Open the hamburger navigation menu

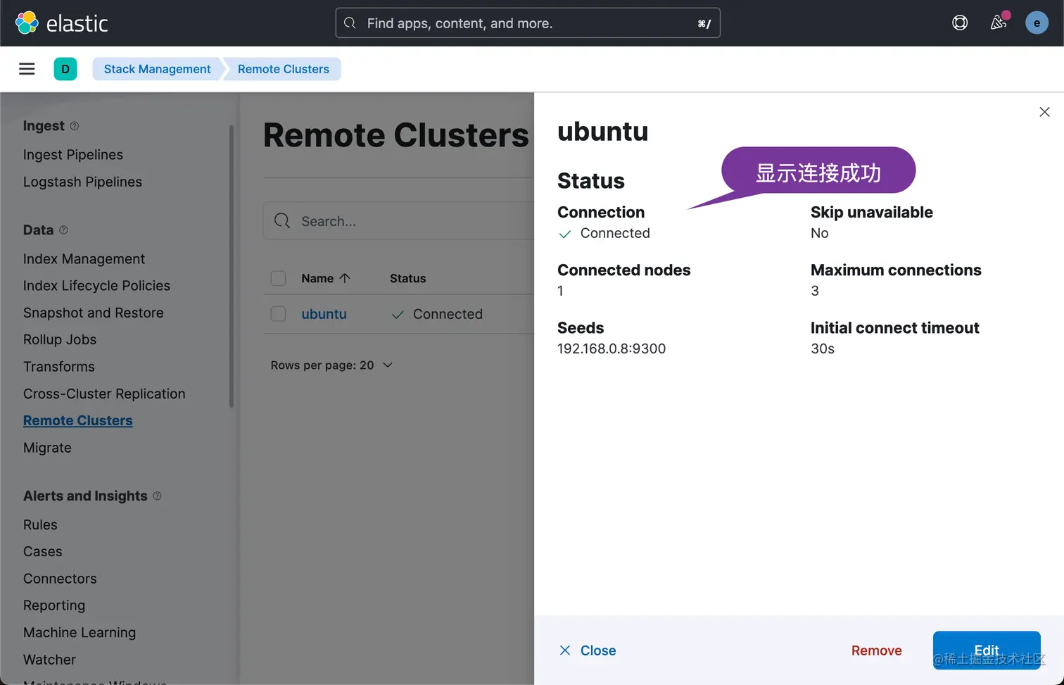point(27,69)
